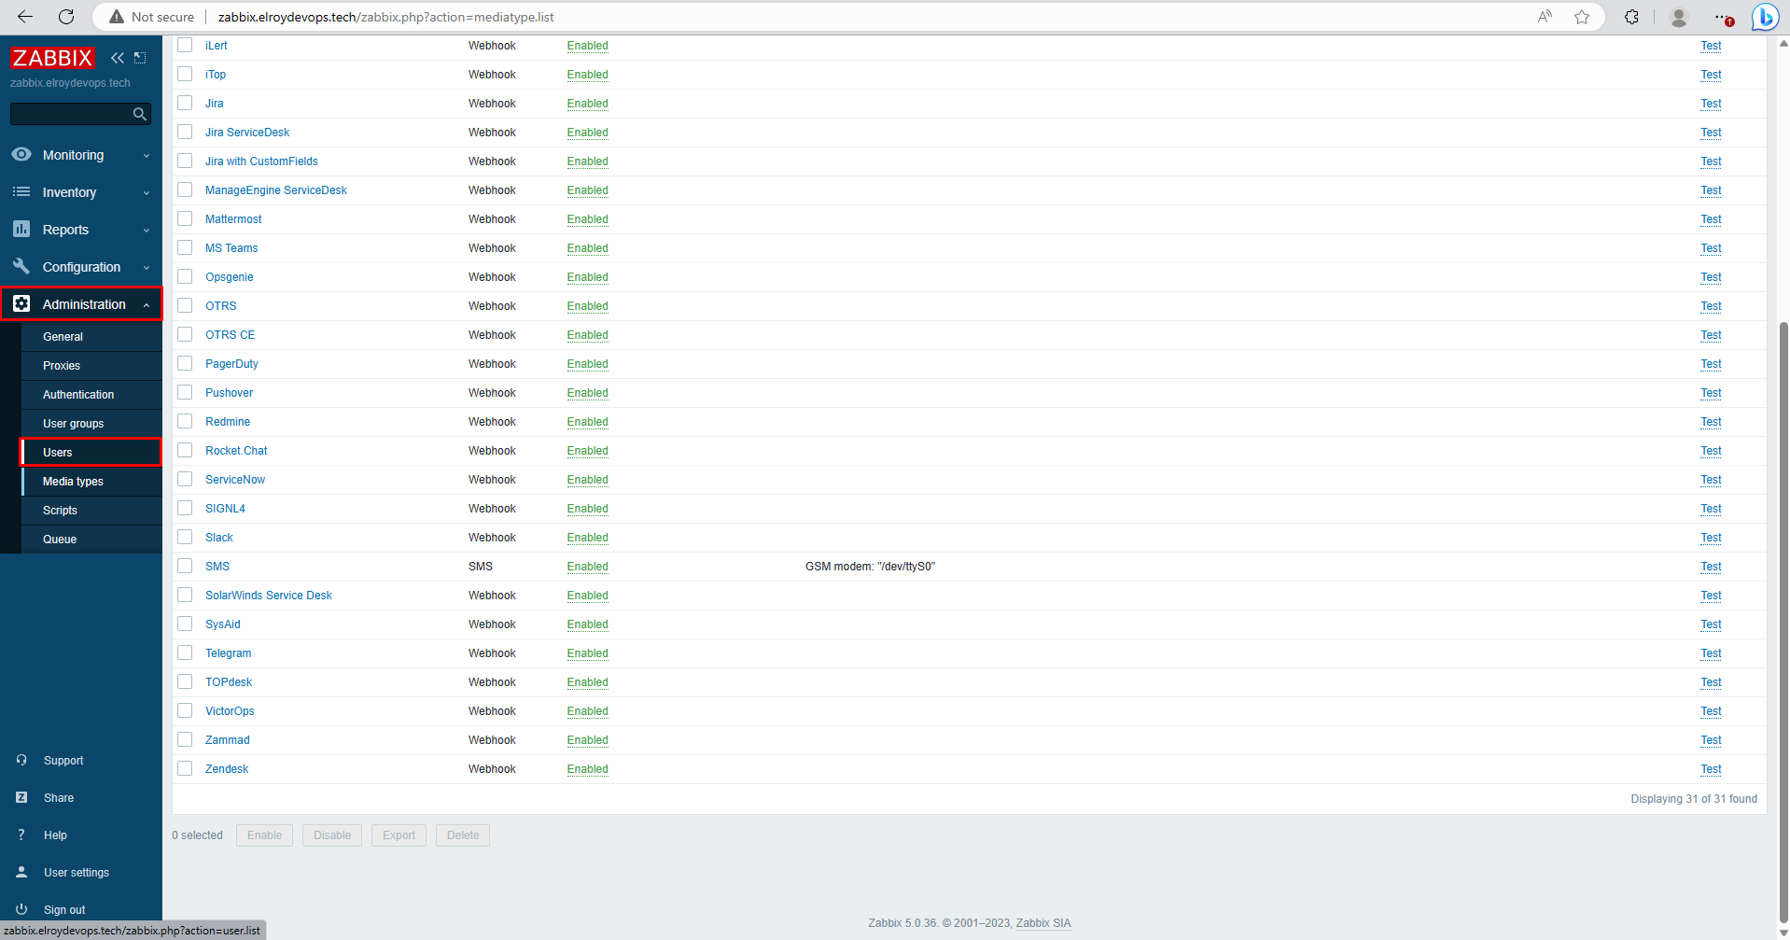Viewport: 1790px width, 940px height.
Task: Check the PagerDuty row checkbox
Action: (185, 363)
